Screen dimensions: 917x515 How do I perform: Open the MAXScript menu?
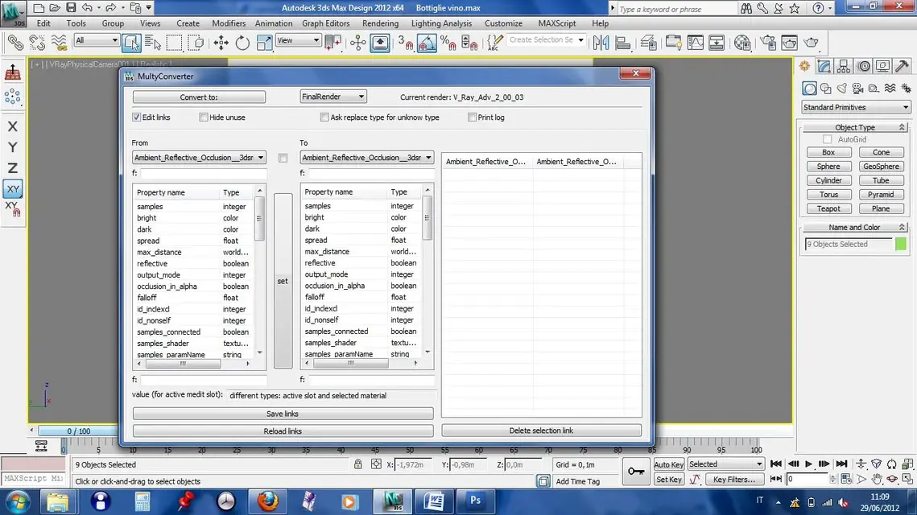pyautogui.click(x=557, y=23)
